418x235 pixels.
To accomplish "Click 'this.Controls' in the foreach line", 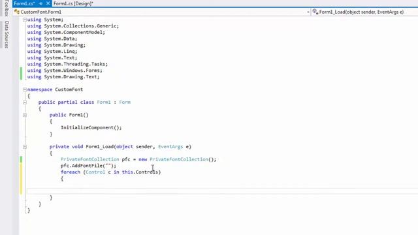I will click(140, 172).
